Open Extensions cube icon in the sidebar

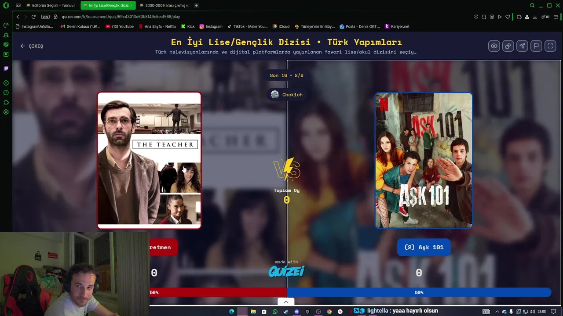[x=6, y=102]
